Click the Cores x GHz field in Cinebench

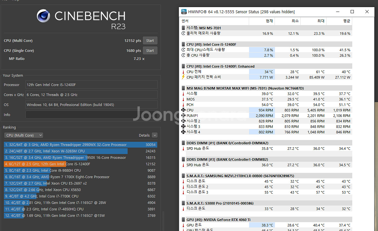(92, 95)
